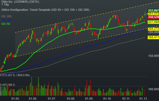159x101 pixels.
Task: Click the 01.07. date axis label
Action: [x=52, y=99]
